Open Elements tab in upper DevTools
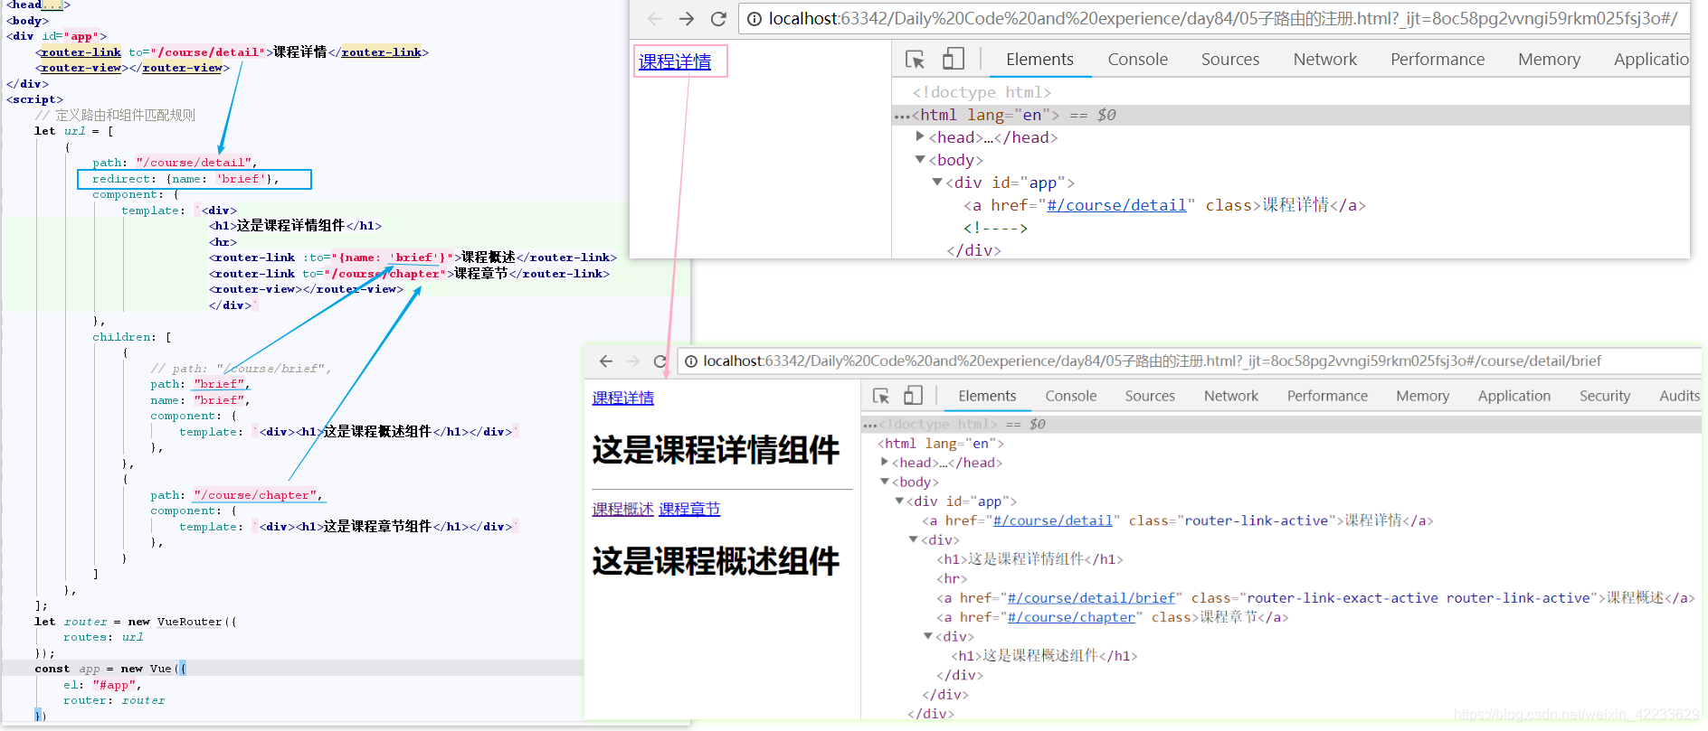The height and width of the screenshot is (731, 1708). point(1039,60)
